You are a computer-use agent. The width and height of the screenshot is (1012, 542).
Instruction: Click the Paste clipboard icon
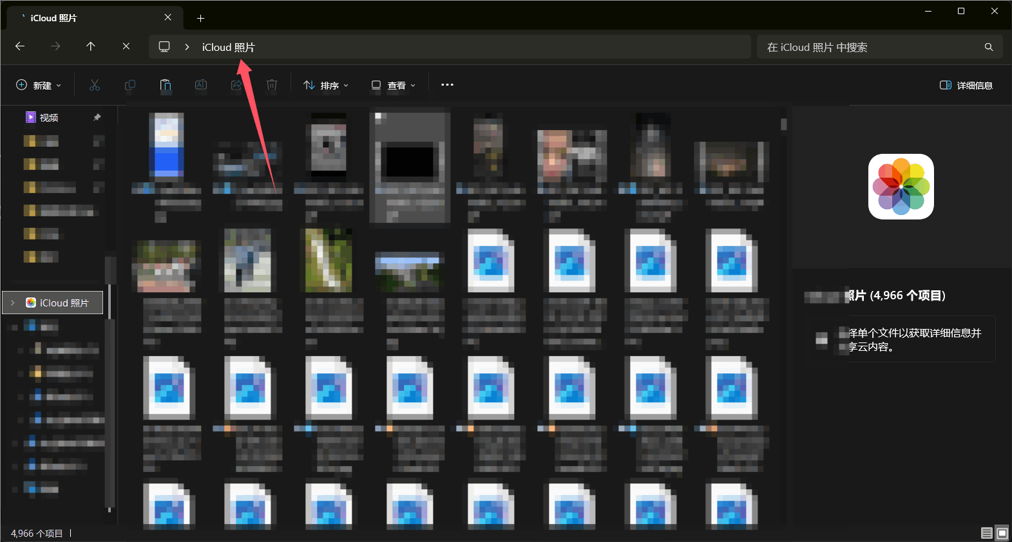click(166, 85)
